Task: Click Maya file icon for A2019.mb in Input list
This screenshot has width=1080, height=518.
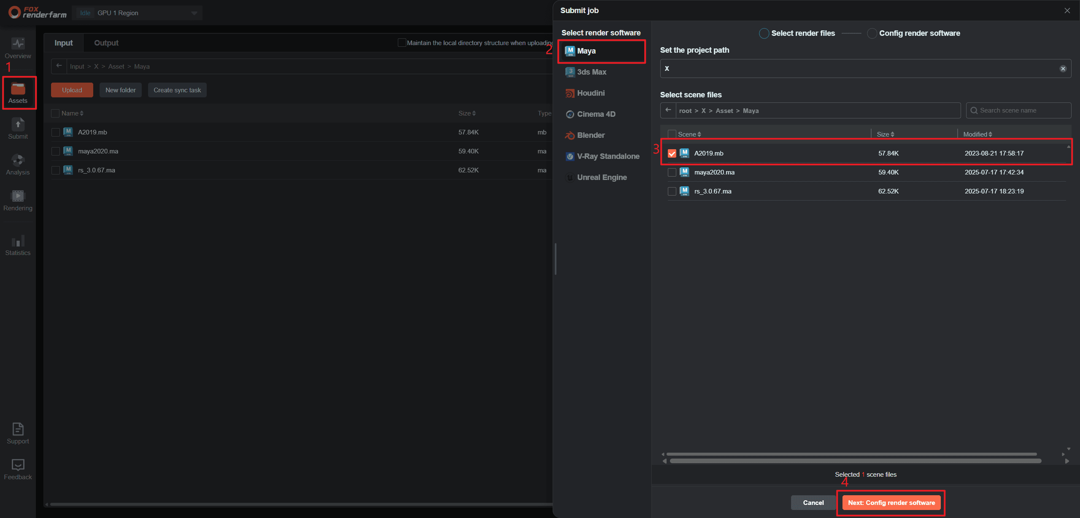Action: click(x=68, y=132)
